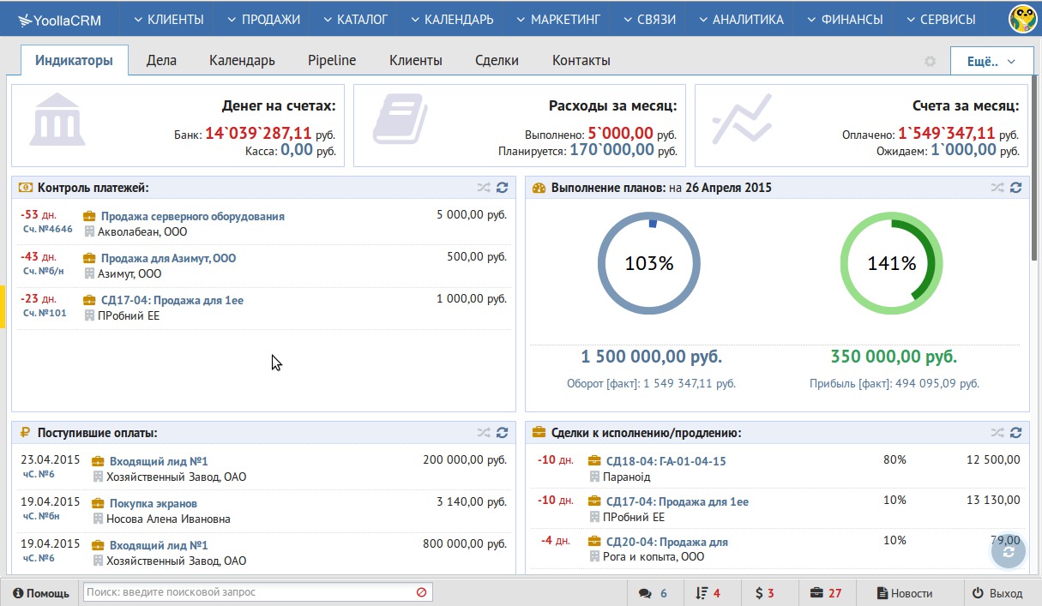Expand the СЕРВИСЫ menu

click(941, 19)
